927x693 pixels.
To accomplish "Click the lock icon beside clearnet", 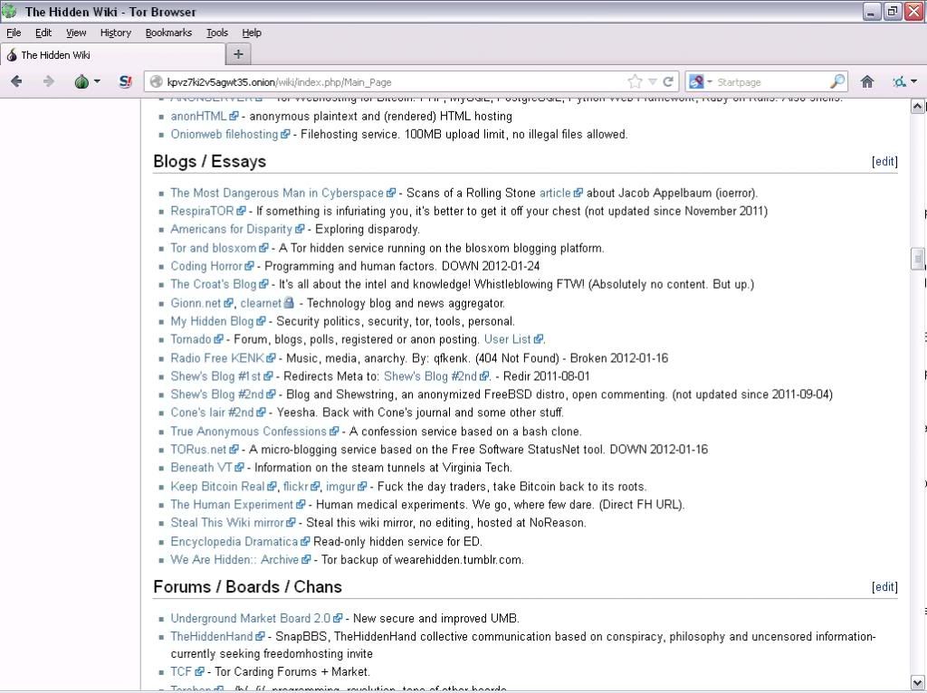I will (289, 303).
